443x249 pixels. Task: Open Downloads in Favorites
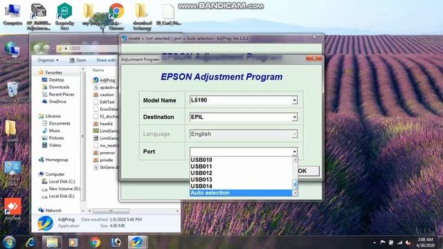[x=55, y=87]
